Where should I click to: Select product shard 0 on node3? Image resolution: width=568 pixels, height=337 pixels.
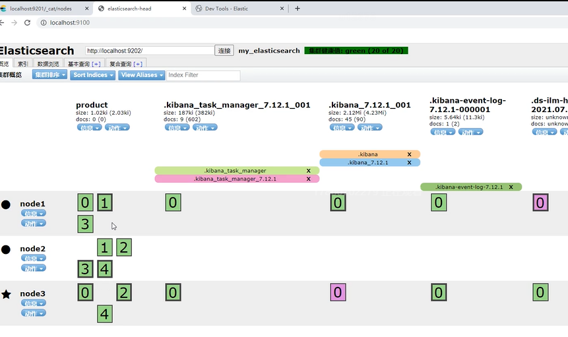(85, 292)
